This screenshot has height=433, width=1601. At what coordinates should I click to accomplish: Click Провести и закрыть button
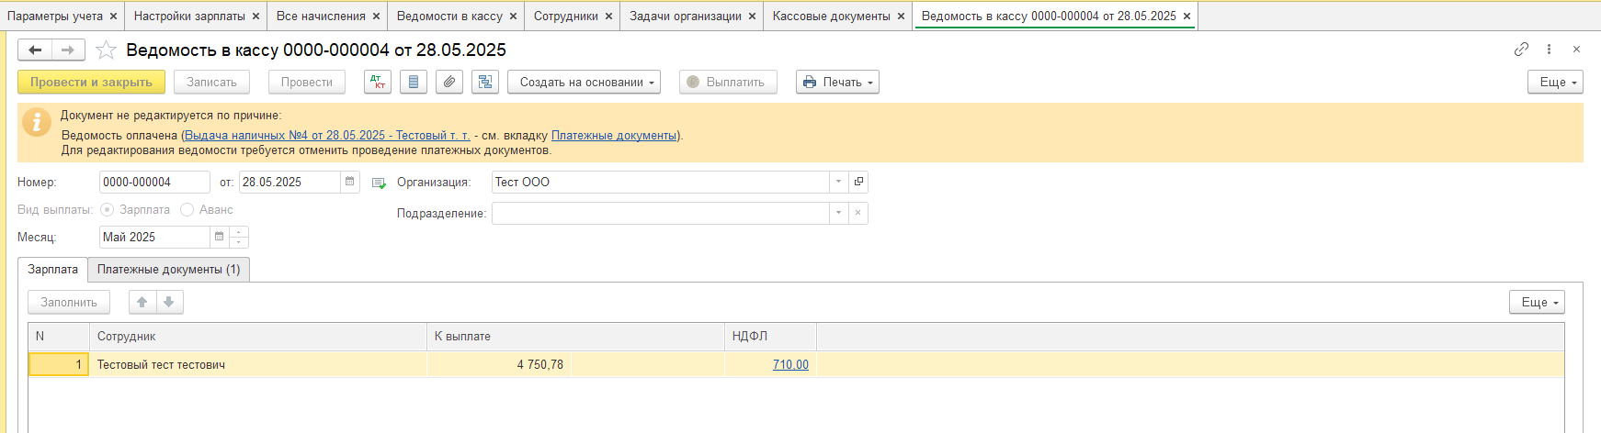point(91,83)
